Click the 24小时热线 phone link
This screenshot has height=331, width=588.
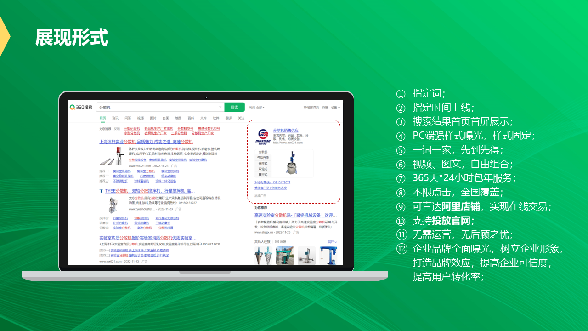click(272, 183)
